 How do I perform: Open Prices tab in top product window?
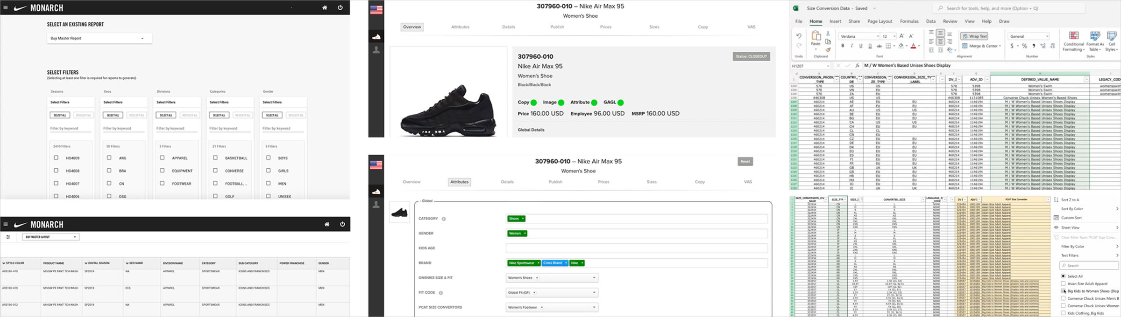[x=606, y=27]
